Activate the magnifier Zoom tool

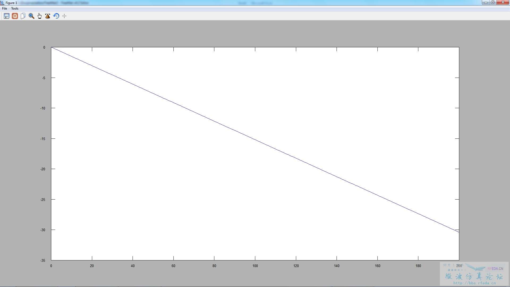[x=31, y=16]
